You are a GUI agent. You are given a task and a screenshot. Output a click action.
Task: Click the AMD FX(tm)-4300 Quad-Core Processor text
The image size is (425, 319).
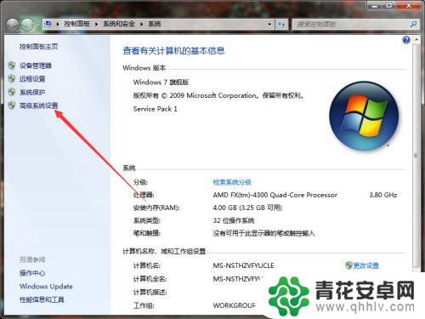(x=275, y=195)
